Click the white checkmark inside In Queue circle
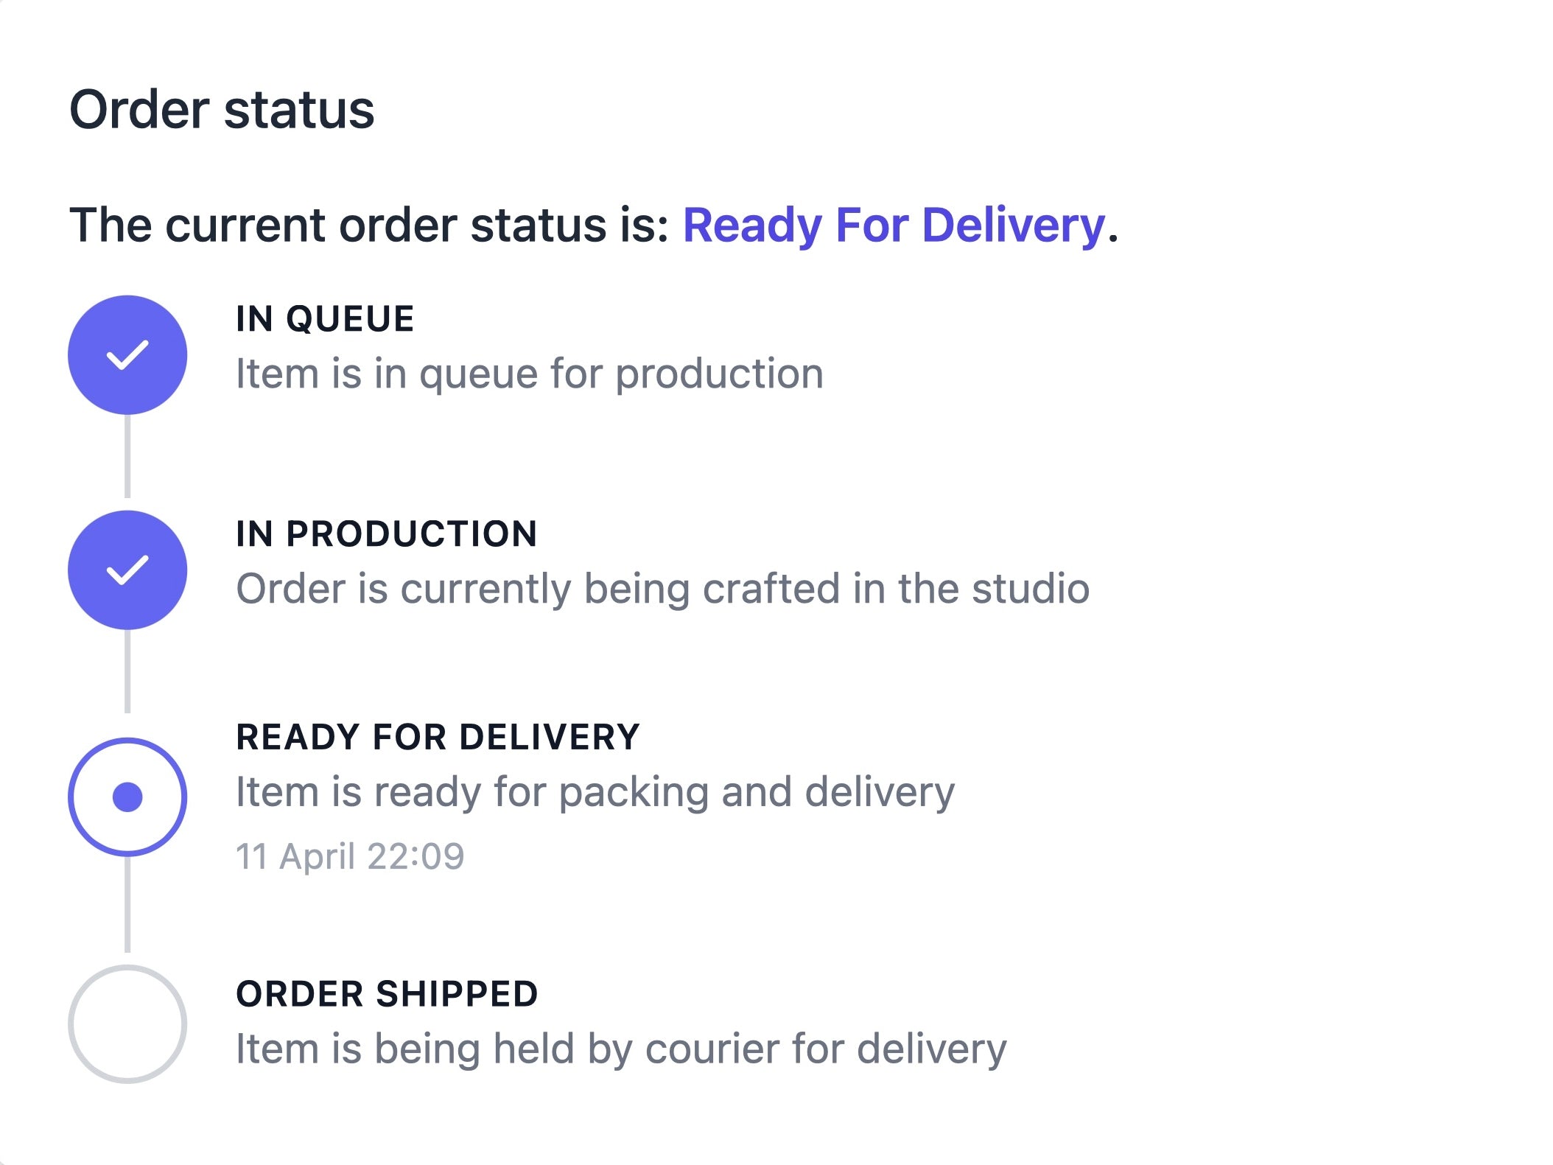Viewport: 1553px width, 1165px height. 127,354
